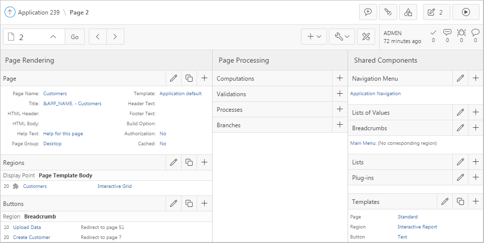Screen dimensions: 484x243
Task: Open the Utilities wrench dropdown
Action: click(342, 37)
